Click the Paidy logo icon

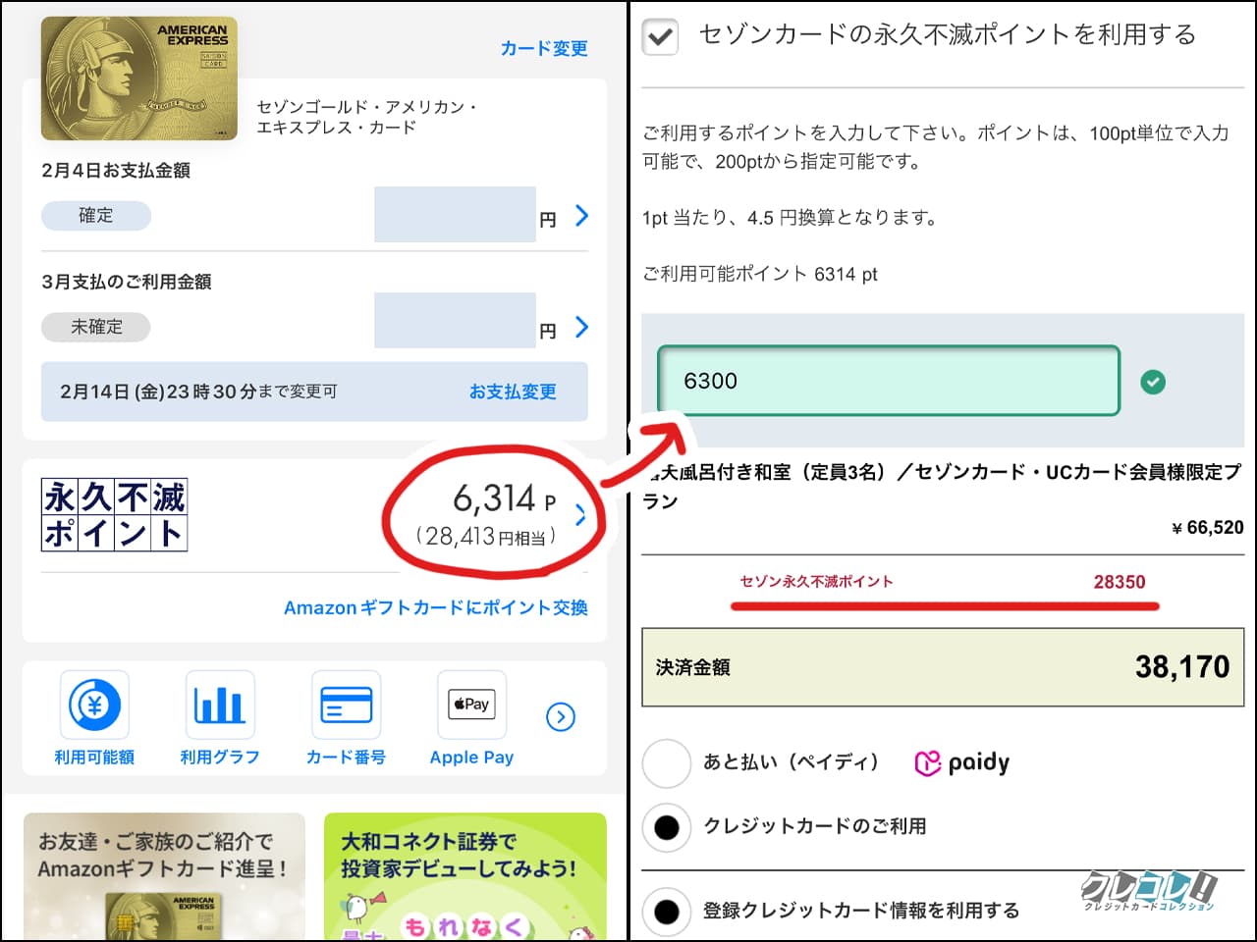point(961,761)
